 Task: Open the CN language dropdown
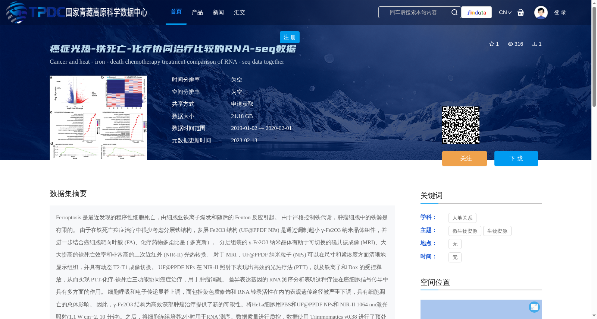[505, 12]
